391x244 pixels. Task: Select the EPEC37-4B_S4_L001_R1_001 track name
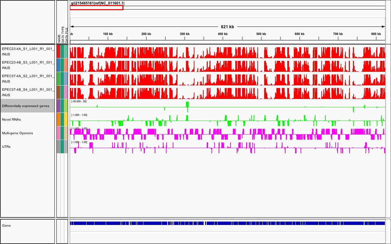(x=28, y=92)
